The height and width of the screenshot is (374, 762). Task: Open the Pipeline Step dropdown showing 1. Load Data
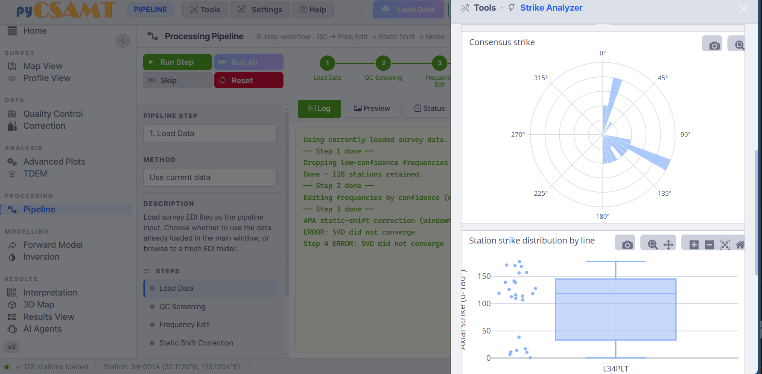tap(210, 133)
